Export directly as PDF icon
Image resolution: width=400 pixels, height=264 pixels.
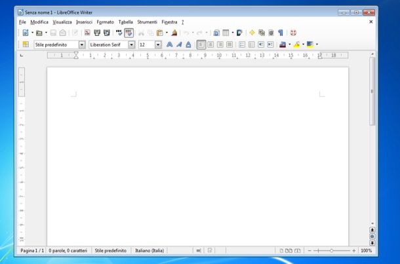pyautogui.click(x=87, y=33)
